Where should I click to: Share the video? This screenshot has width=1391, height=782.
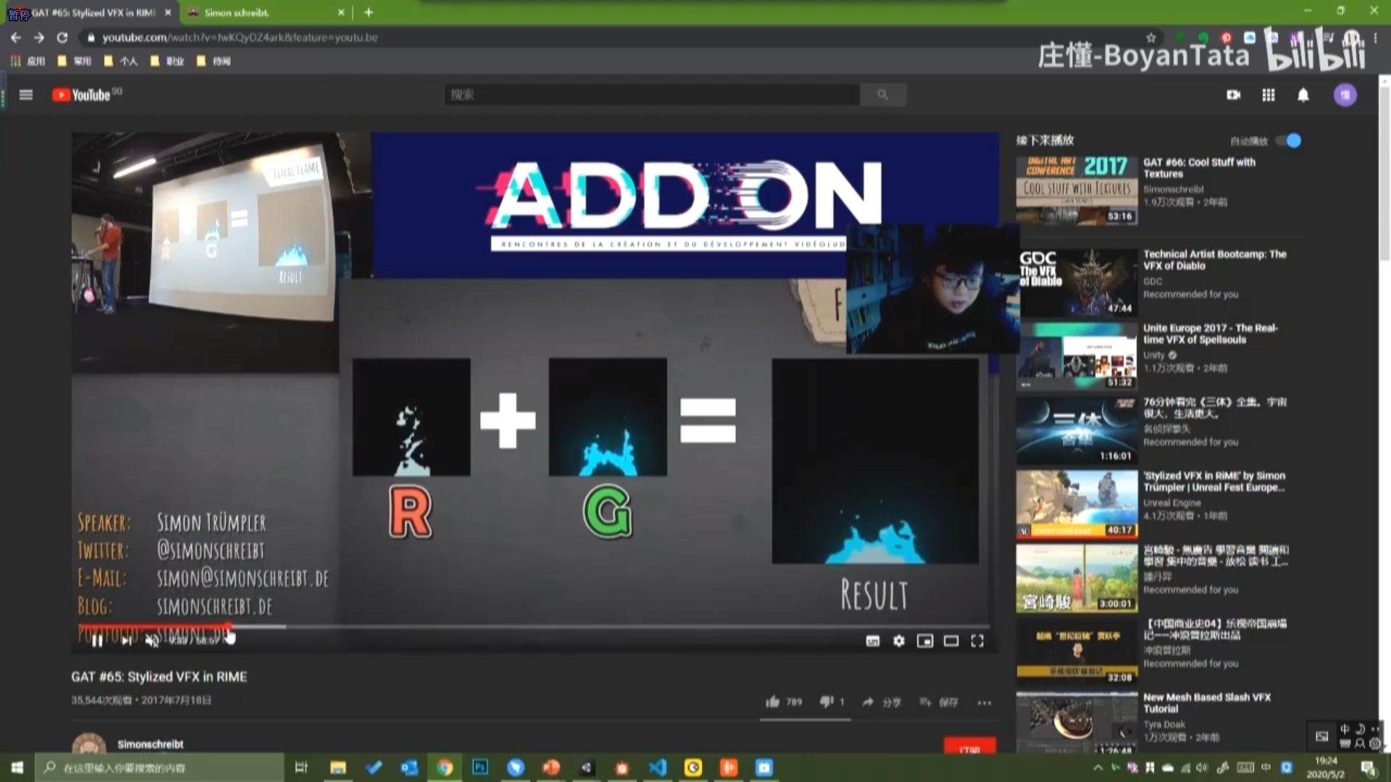pos(881,702)
